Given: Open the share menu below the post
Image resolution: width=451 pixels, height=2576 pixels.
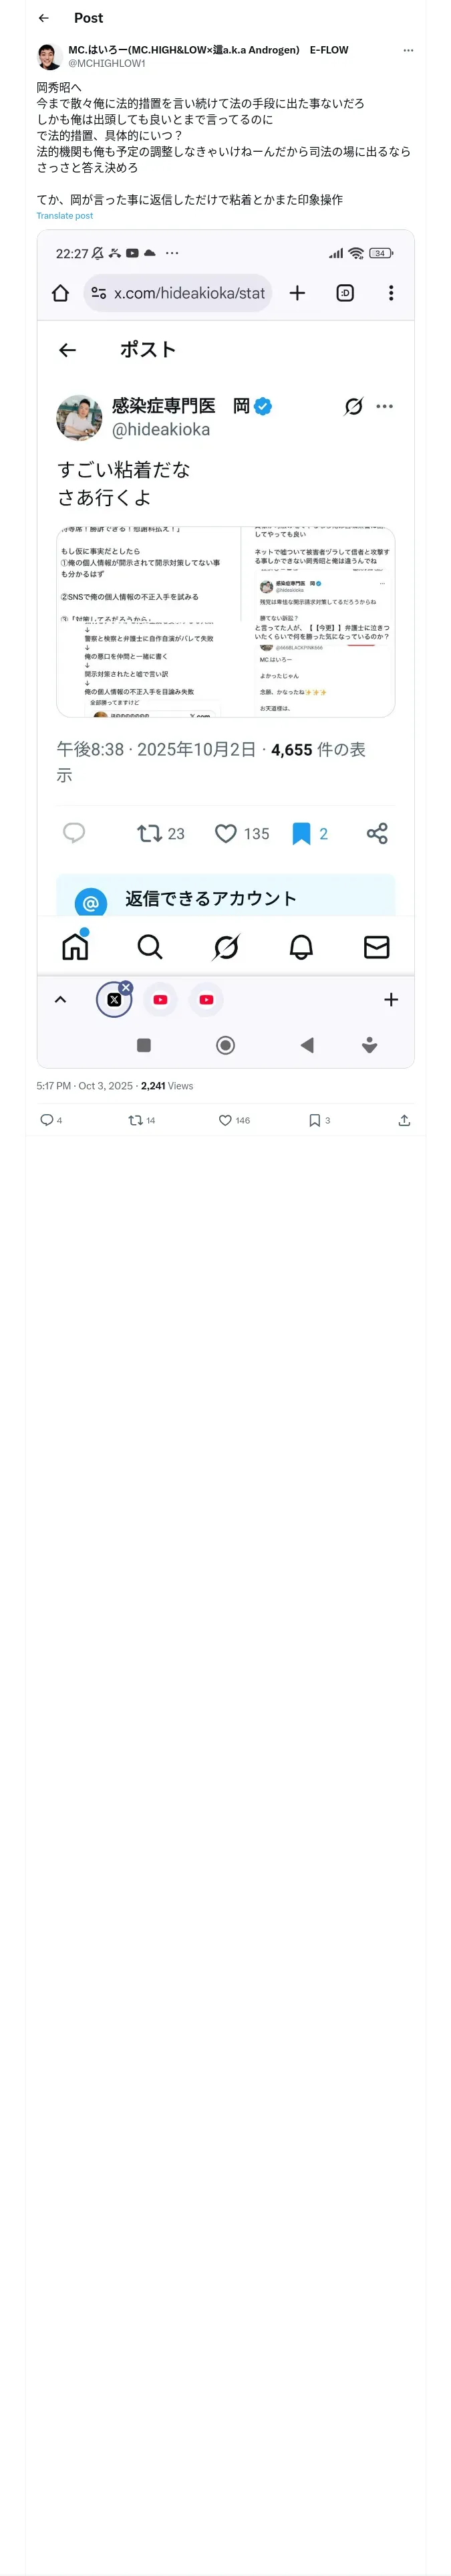Looking at the screenshot, I should pyautogui.click(x=404, y=1120).
